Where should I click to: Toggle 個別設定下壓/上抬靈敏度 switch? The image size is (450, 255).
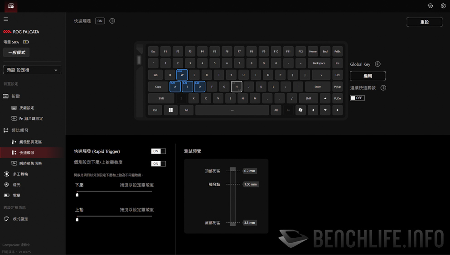click(159, 164)
